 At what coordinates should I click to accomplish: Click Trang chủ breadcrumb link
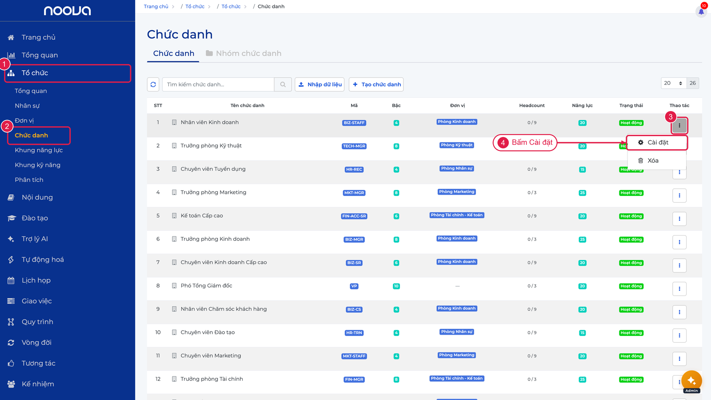pyautogui.click(x=156, y=7)
